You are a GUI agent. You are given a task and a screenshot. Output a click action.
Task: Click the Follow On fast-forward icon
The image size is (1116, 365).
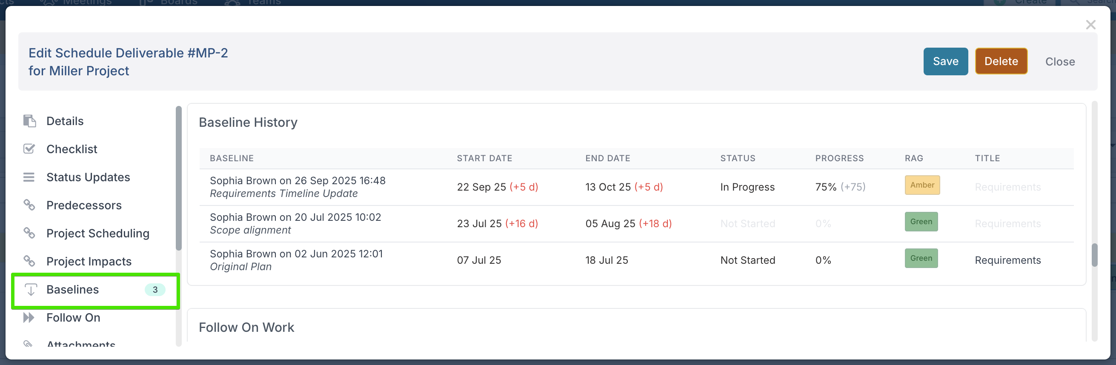(29, 317)
